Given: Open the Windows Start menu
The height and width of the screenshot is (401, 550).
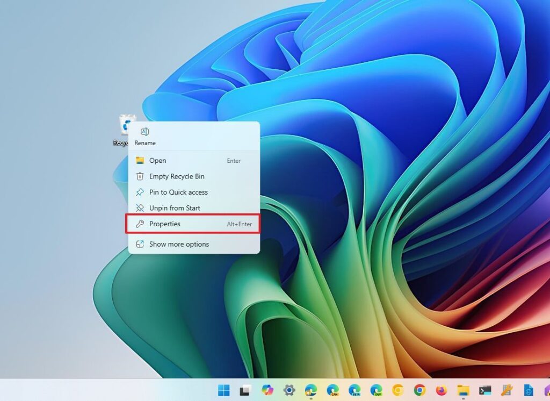Looking at the screenshot, I should (x=223, y=390).
